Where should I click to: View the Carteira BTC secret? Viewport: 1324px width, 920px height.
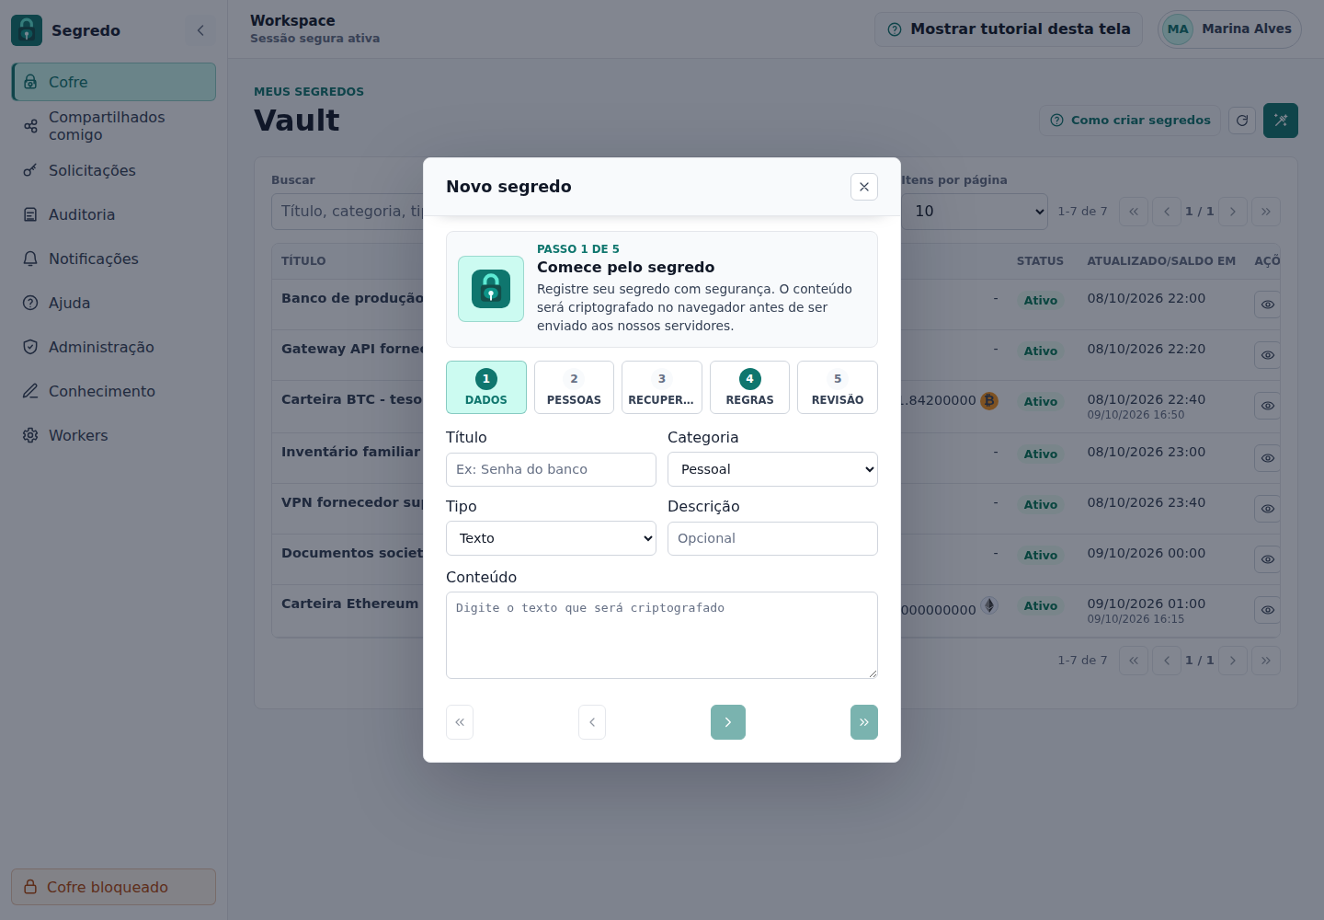pos(1268,406)
